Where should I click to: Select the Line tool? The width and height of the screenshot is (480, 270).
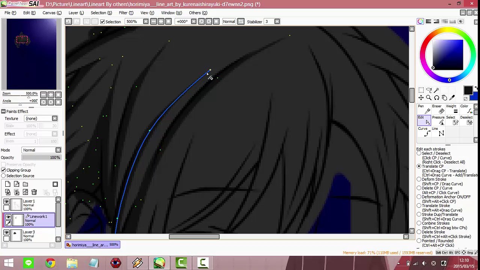click(438, 132)
